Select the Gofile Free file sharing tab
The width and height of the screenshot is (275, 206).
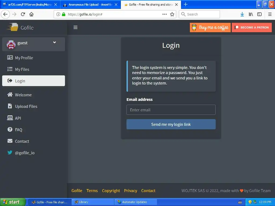coord(151,4)
